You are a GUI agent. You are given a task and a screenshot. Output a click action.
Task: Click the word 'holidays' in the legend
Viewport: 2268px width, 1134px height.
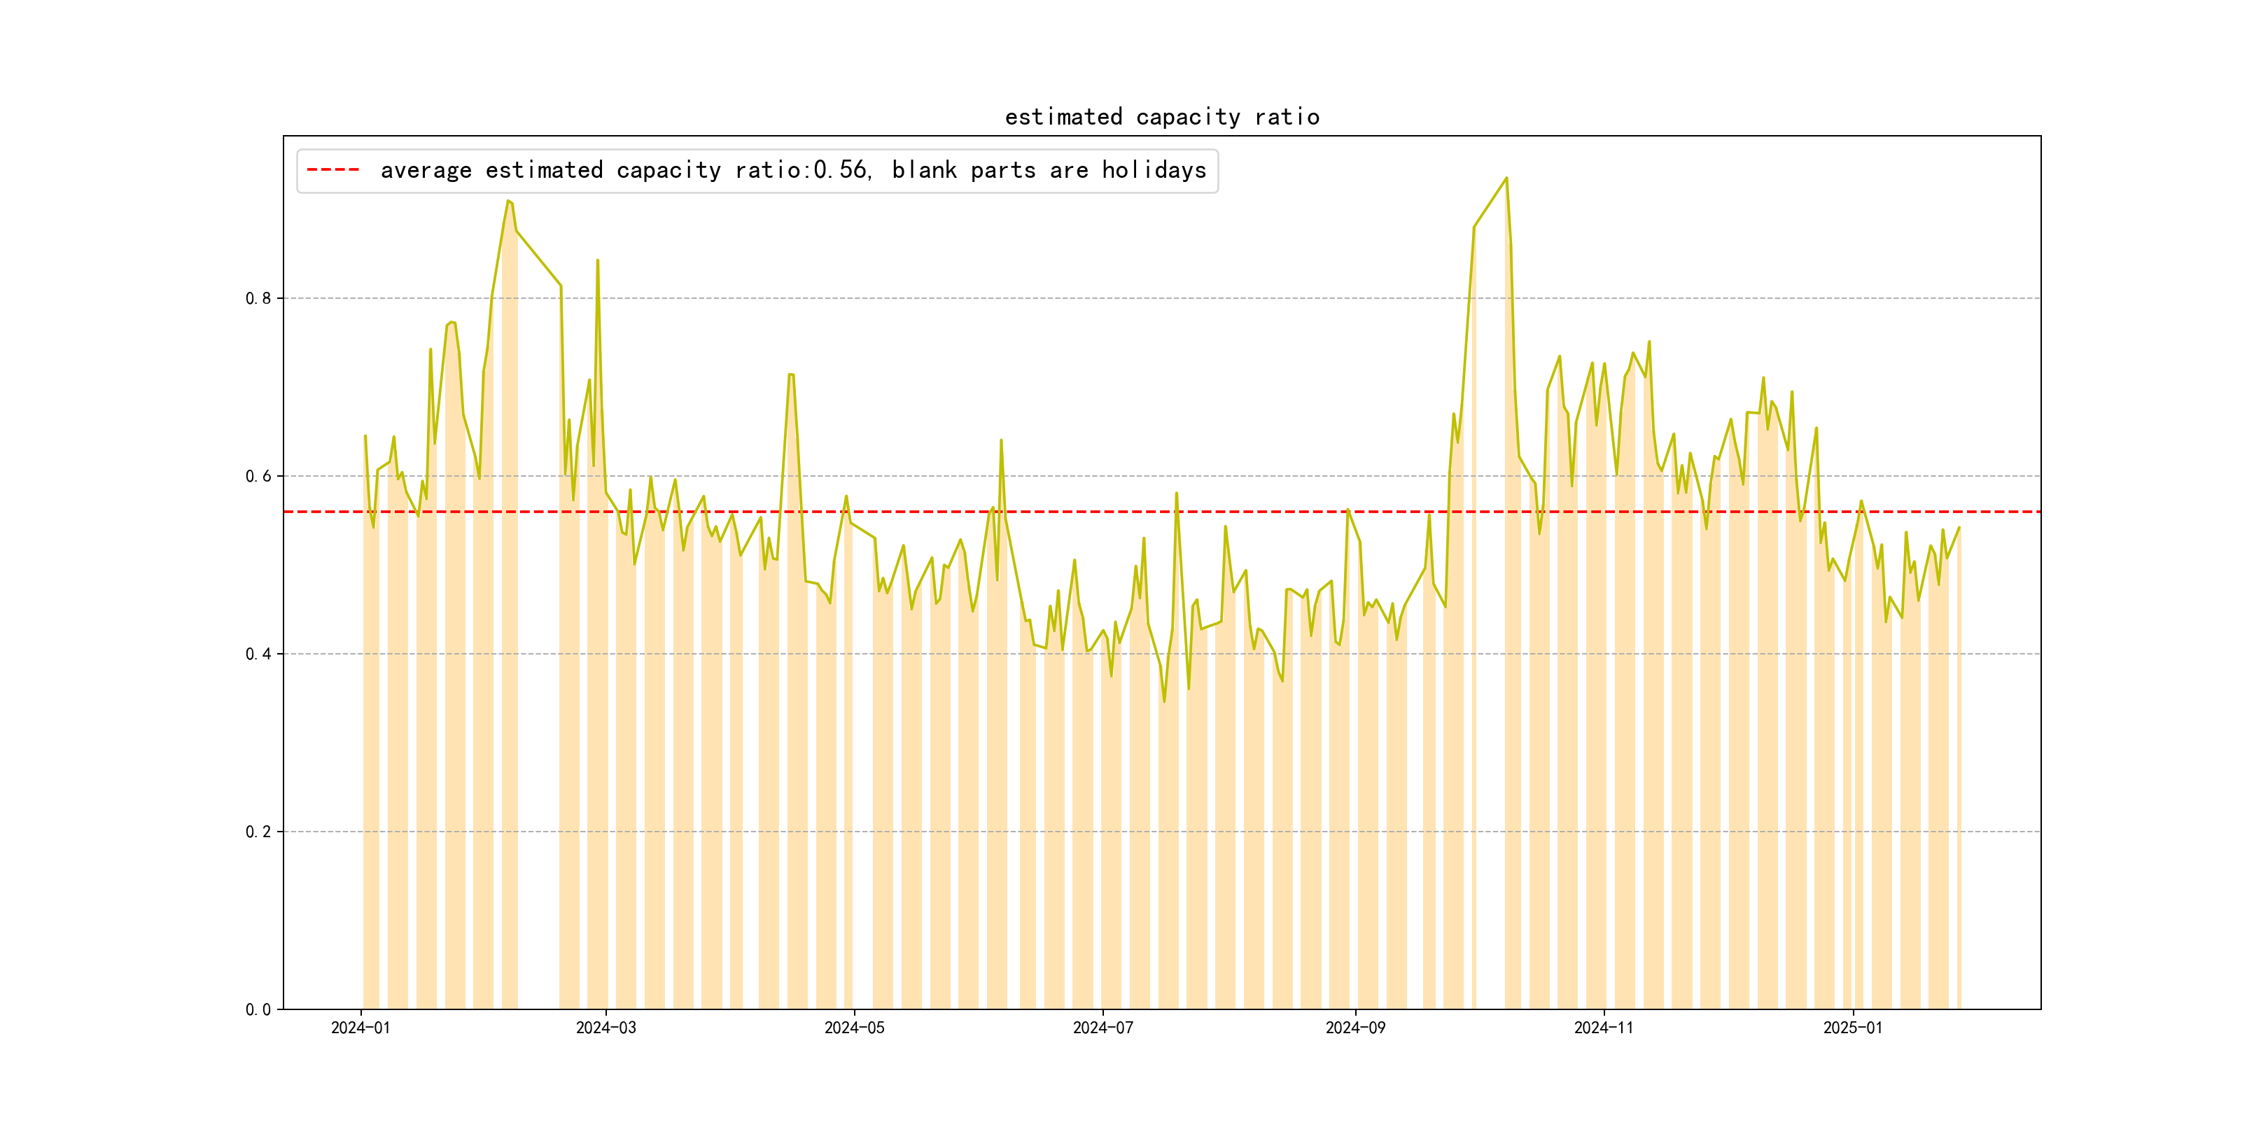(x=1154, y=170)
